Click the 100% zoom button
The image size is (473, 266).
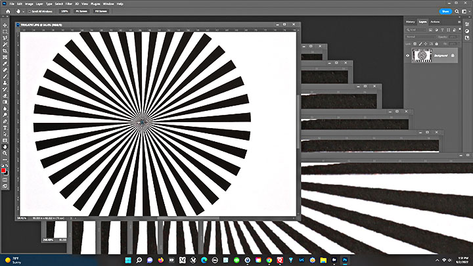[64, 11]
